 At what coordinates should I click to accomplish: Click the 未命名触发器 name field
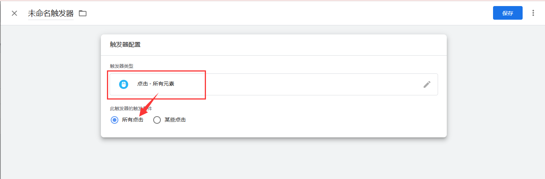(x=51, y=13)
